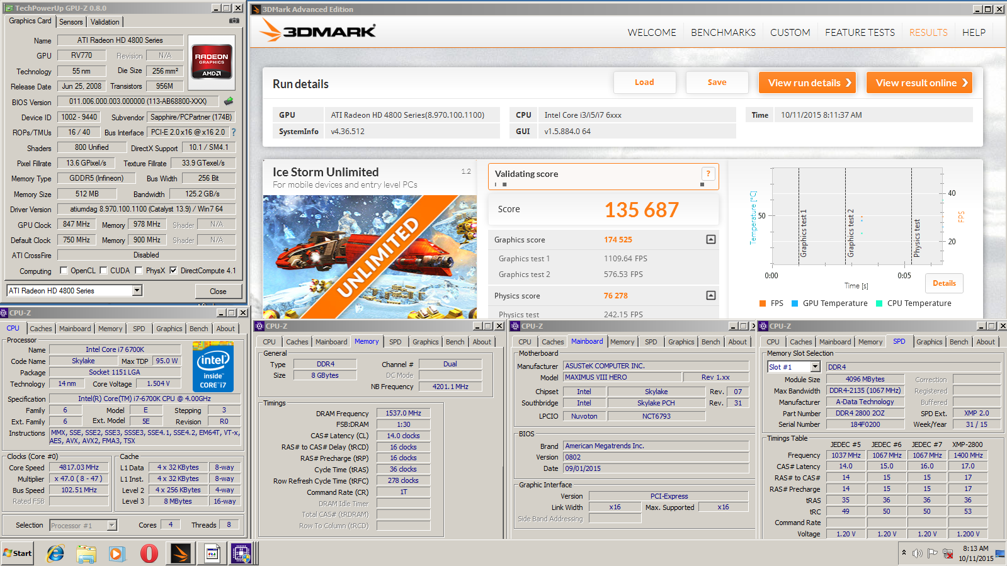Open Opera browser from the taskbar
Screen dimensions: 1007x566
point(149,553)
